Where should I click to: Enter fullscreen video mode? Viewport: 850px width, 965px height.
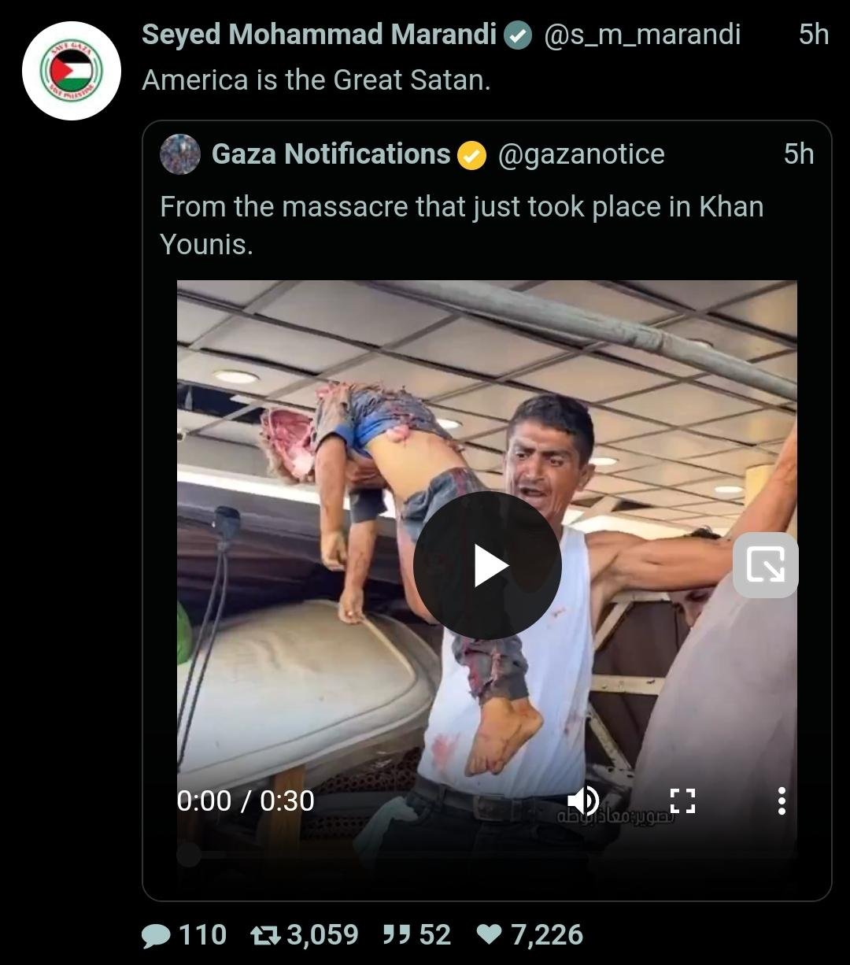click(682, 800)
